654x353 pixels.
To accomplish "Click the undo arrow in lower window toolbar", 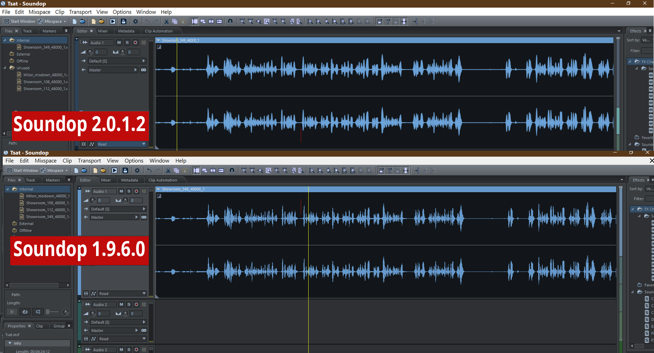I will pos(149,171).
